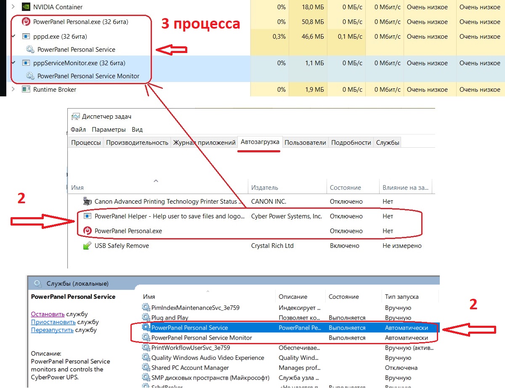Sort startup list by Имя column

pos(158,188)
